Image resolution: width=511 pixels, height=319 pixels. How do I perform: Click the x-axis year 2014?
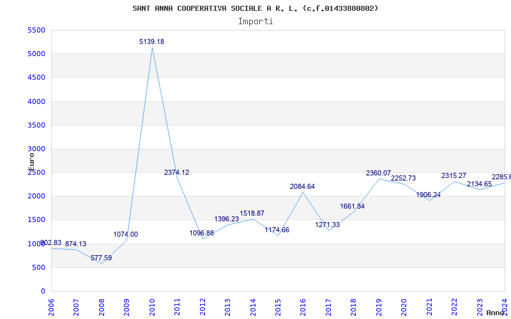[x=252, y=308]
